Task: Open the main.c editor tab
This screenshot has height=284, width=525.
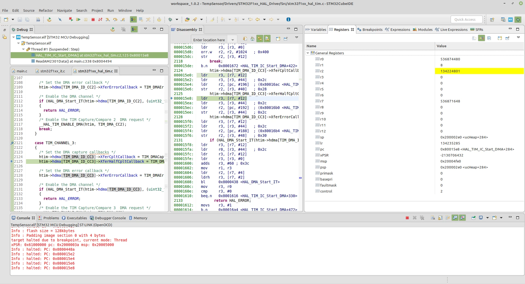Action: pyautogui.click(x=20, y=71)
